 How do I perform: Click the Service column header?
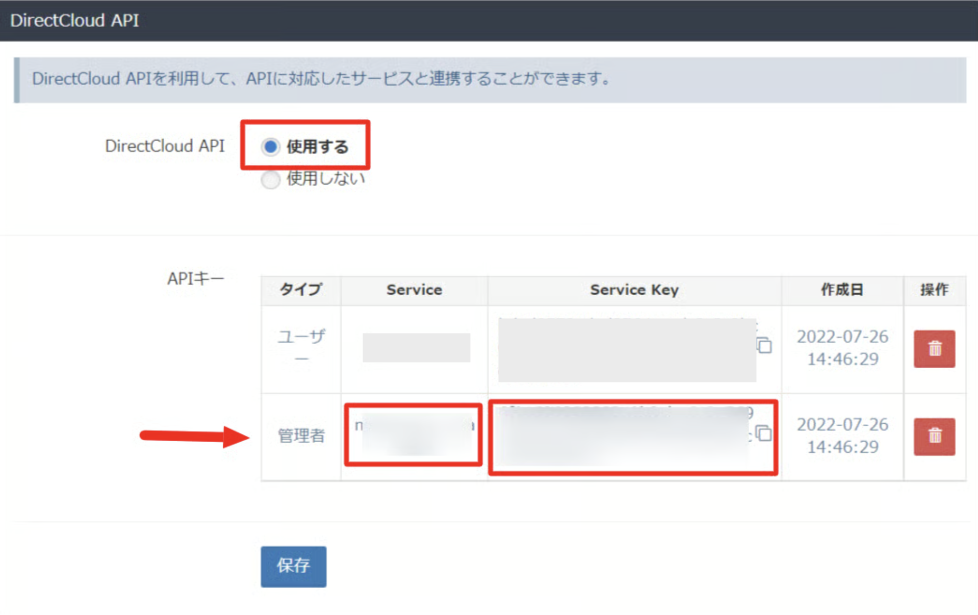(x=414, y=290)
